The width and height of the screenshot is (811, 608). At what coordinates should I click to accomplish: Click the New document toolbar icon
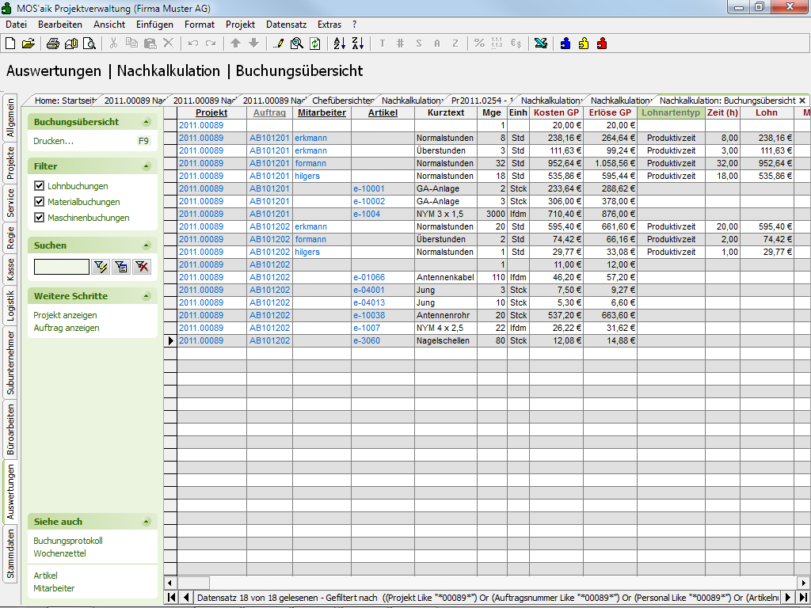tap(10, 44)
